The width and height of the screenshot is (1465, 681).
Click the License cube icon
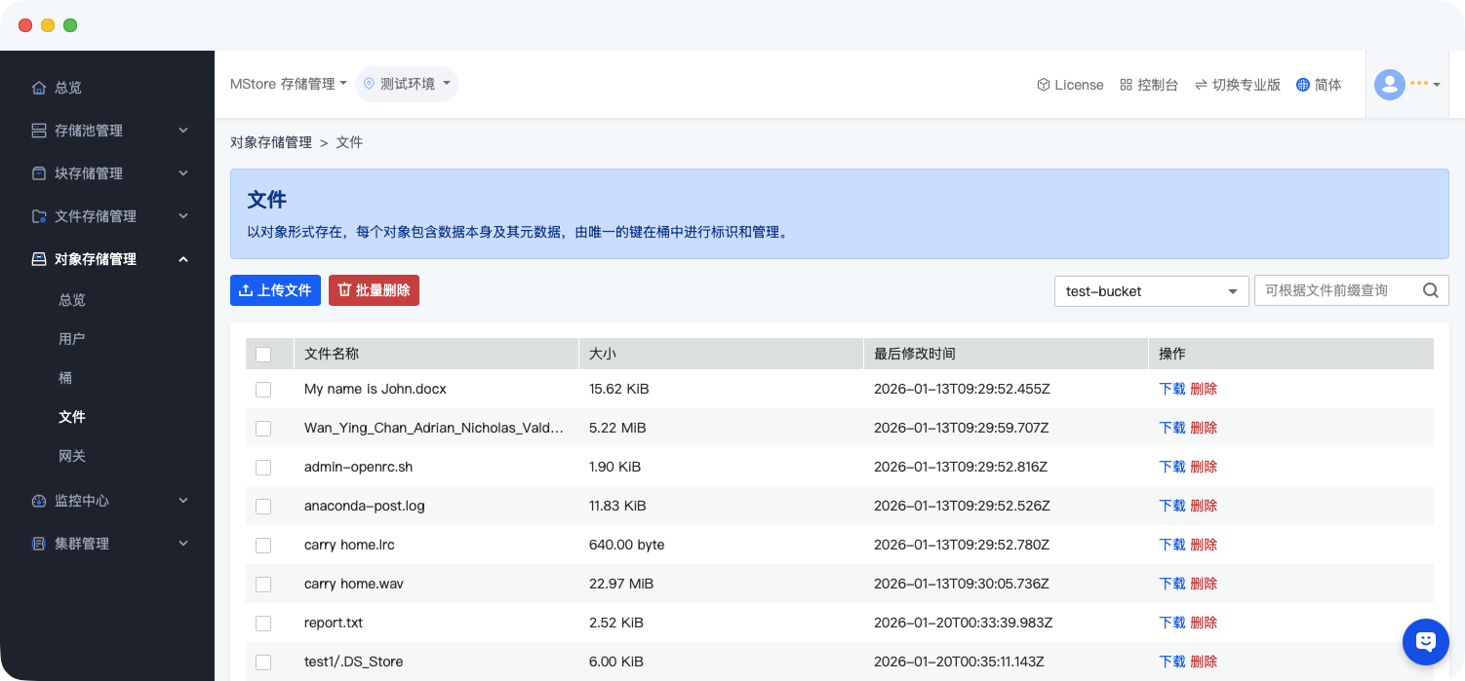[1043, 85]
